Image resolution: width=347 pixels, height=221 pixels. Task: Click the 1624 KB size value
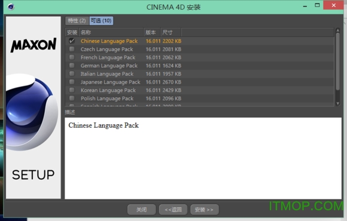coord(172,66)
